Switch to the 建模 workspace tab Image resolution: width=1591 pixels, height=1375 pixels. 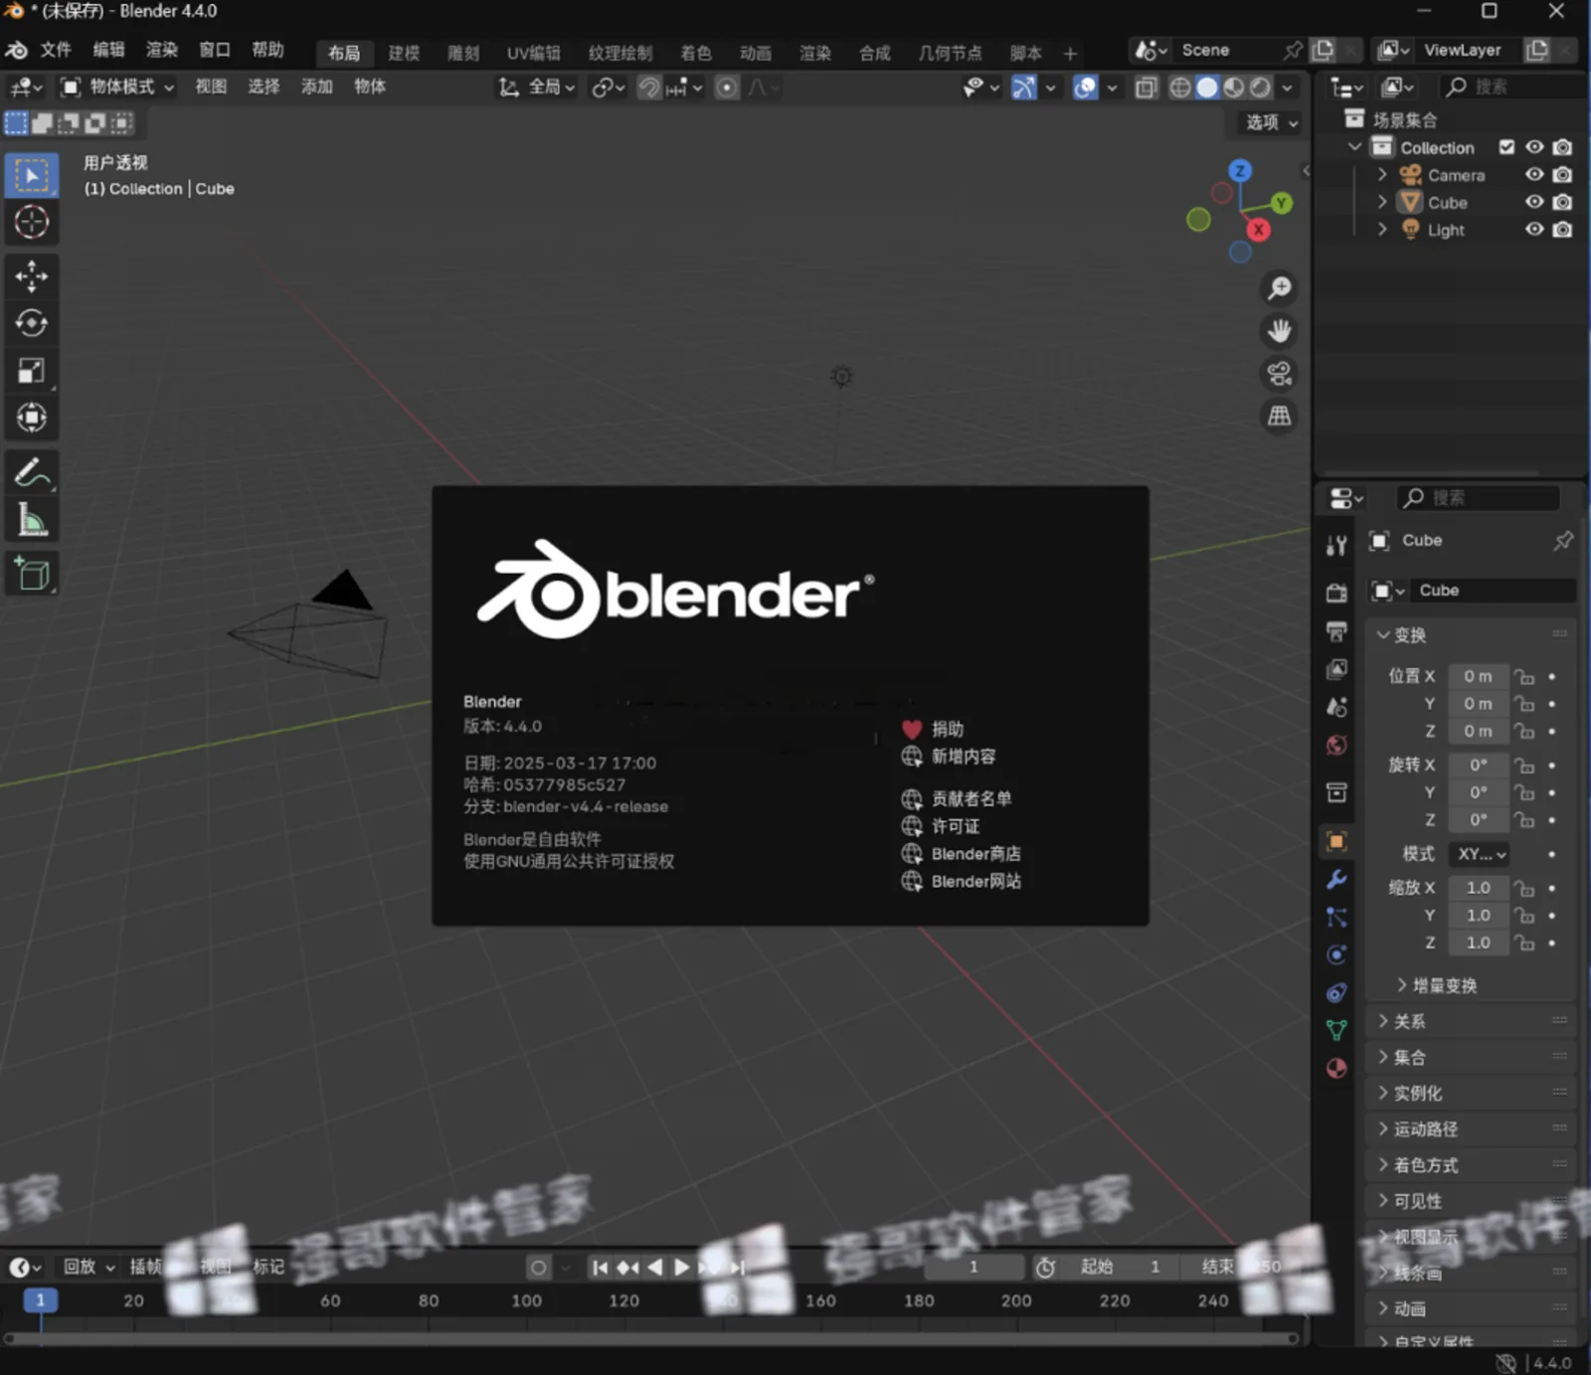point(404,53)
